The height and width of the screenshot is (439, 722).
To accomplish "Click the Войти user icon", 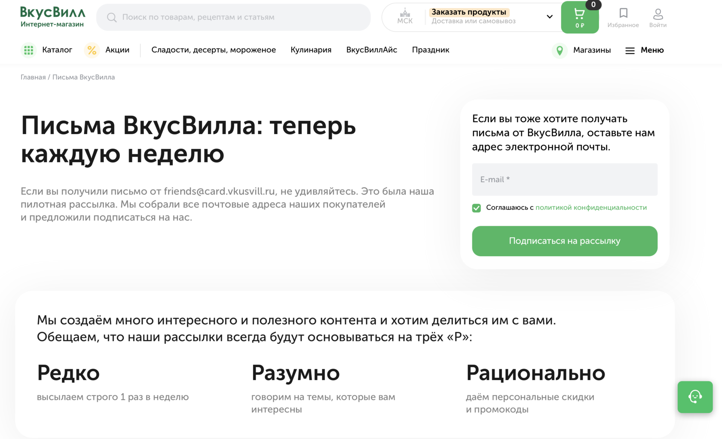I will [x=658, y=14].
